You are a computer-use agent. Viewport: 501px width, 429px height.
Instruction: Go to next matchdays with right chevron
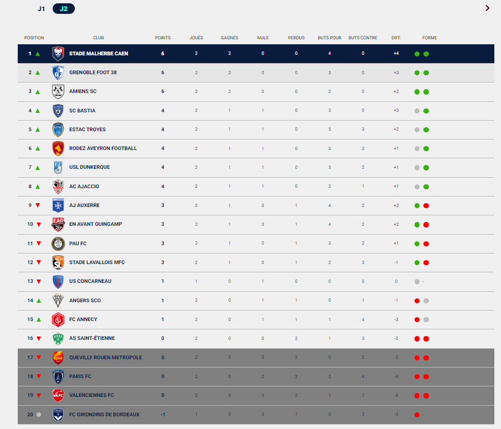tap(487, 8)
